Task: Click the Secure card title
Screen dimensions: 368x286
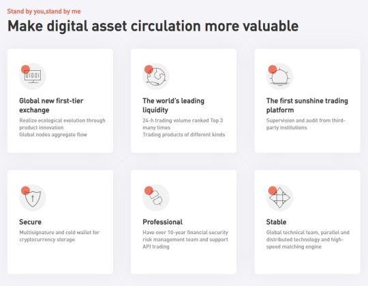Action: tap(30, 222)
